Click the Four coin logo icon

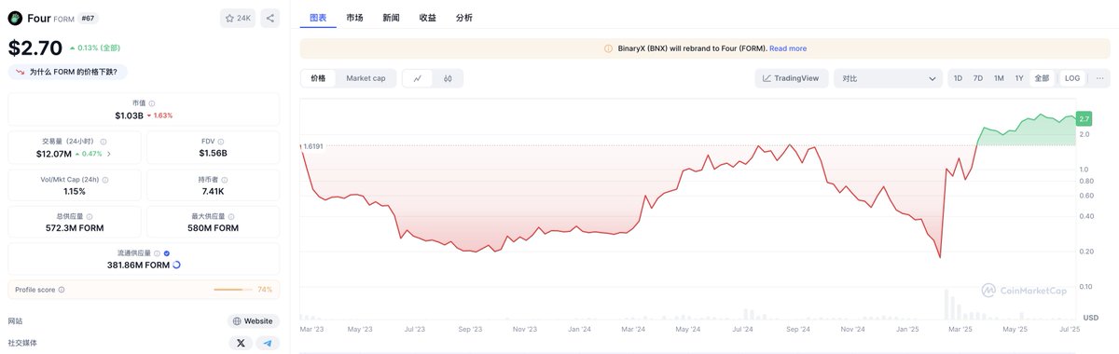pos(15,18)
